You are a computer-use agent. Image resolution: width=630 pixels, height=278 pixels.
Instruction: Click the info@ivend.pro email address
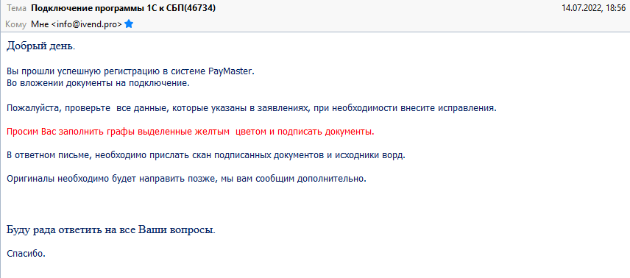point(87,24)
